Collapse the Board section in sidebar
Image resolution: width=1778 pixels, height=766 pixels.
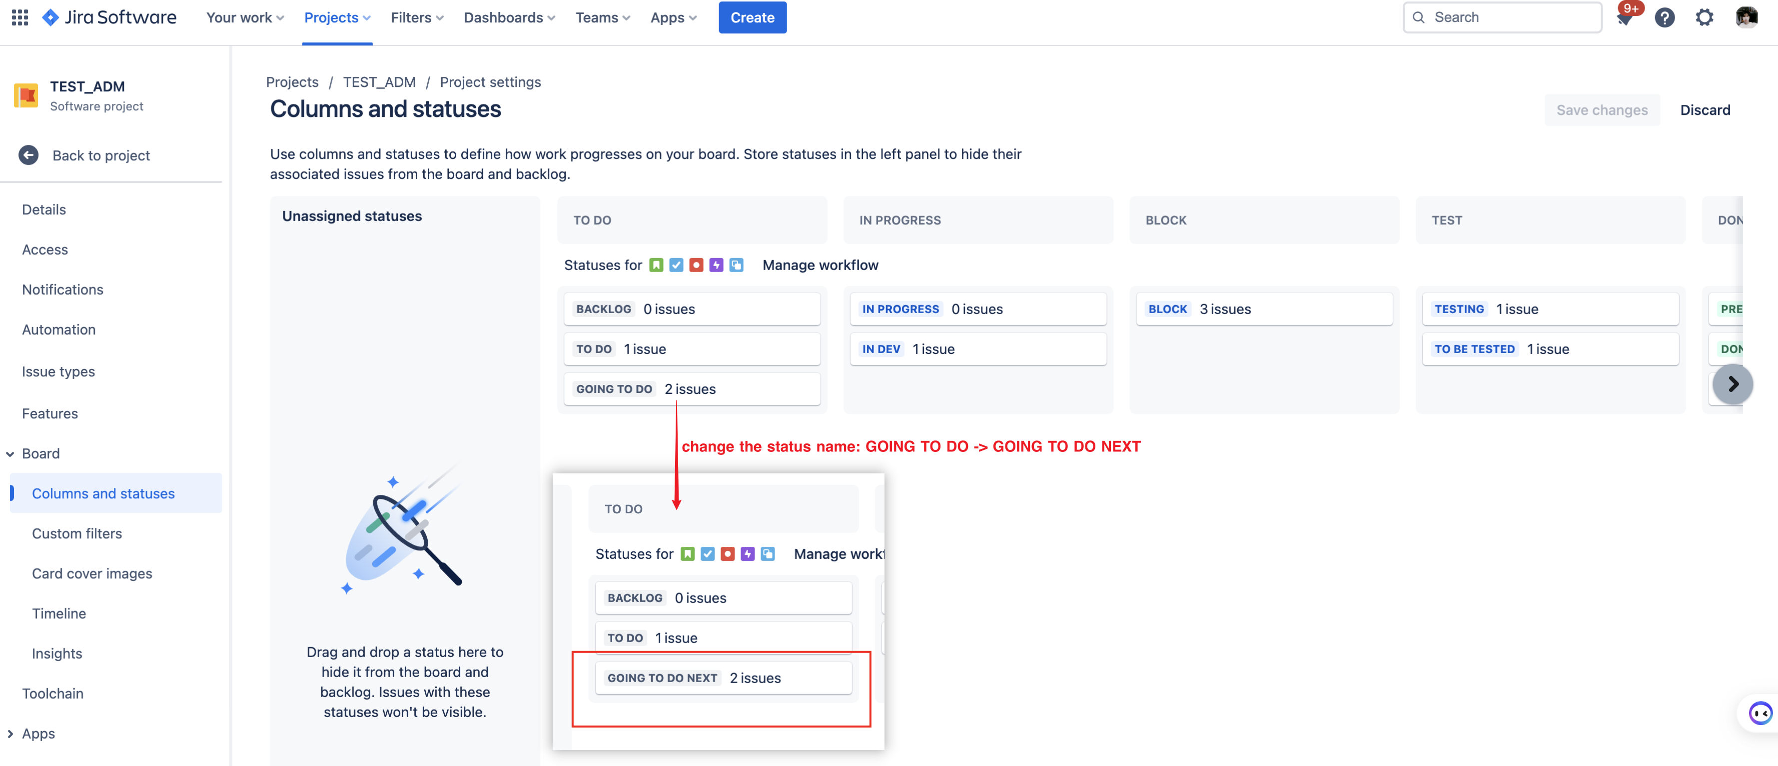pos(10,454)
